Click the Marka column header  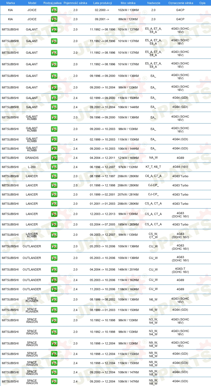tap(11, 3)
